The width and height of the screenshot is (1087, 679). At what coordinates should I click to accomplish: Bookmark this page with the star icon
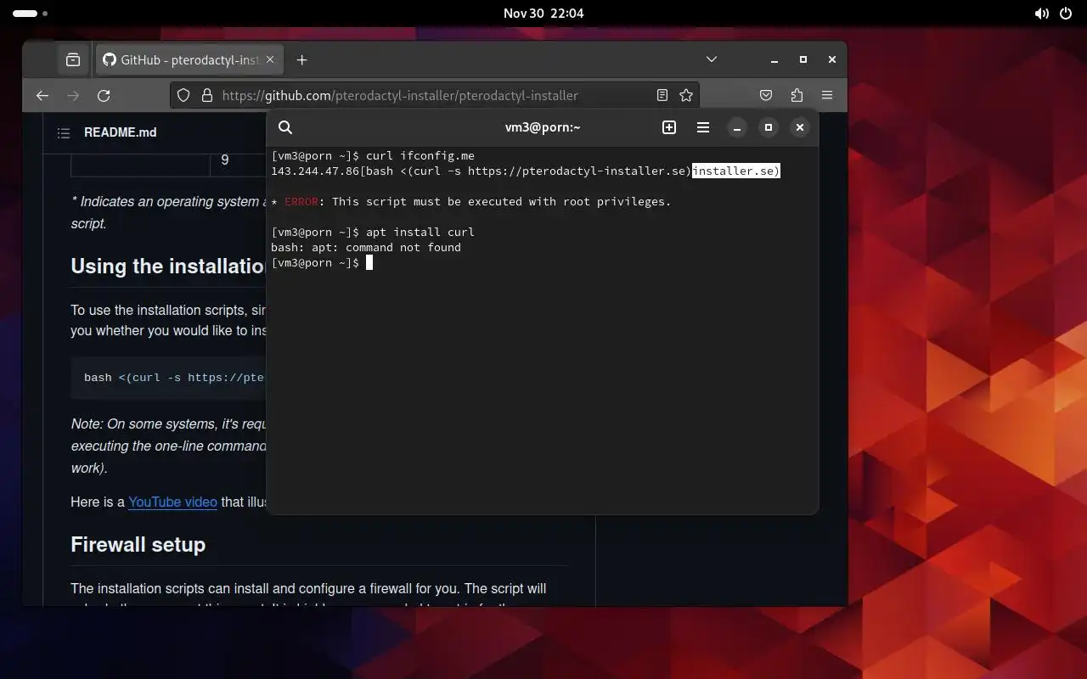pos(686,96)
